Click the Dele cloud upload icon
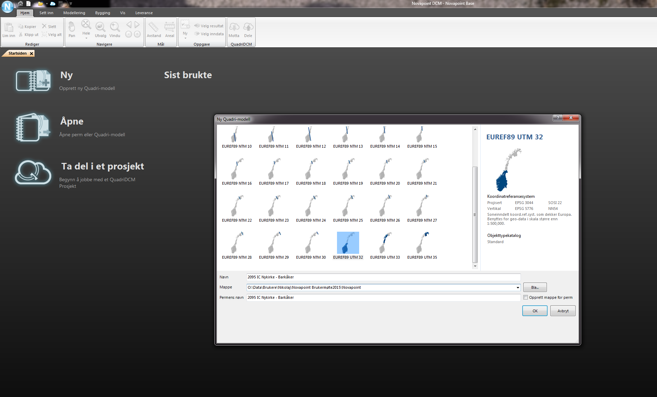Screen dimensions: 657x397 [248, 27]
